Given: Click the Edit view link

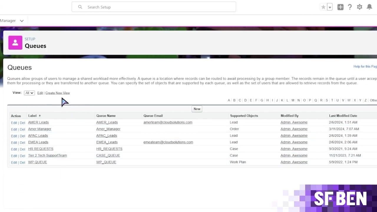Looking at the screenshot, I should point(40,93).
